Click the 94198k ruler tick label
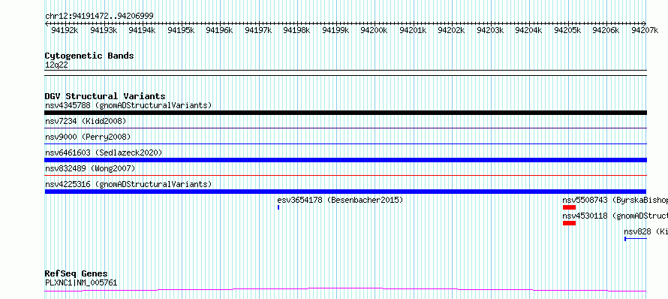Viewport: 668px width, 299px height. 297,30
